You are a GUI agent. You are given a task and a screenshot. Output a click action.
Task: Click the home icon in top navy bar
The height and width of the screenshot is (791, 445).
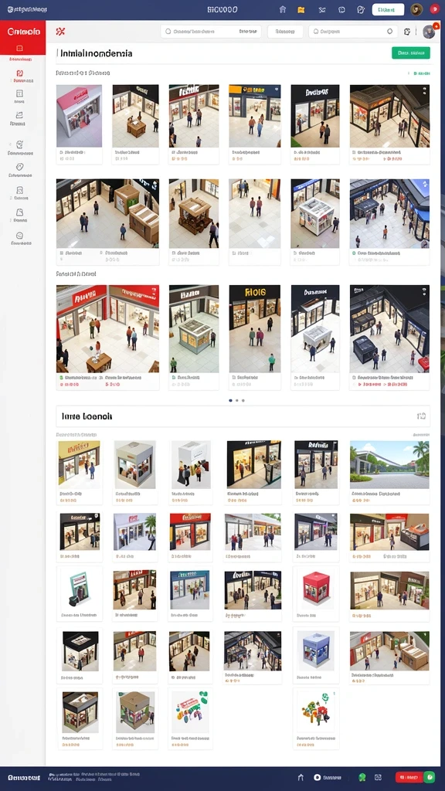click(283, 9)
